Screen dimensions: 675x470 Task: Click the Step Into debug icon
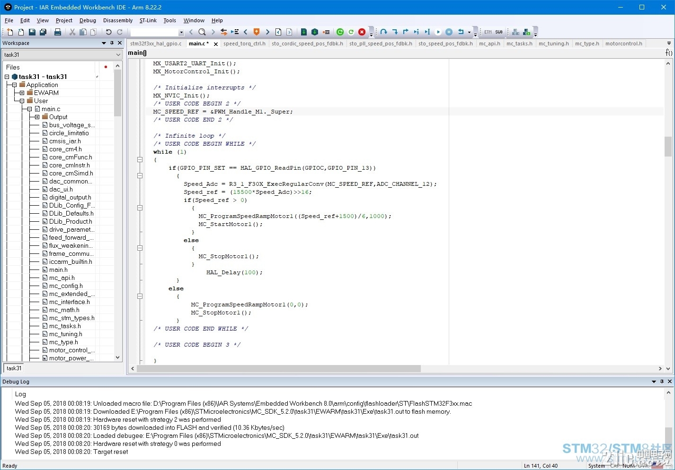(395, 32)
